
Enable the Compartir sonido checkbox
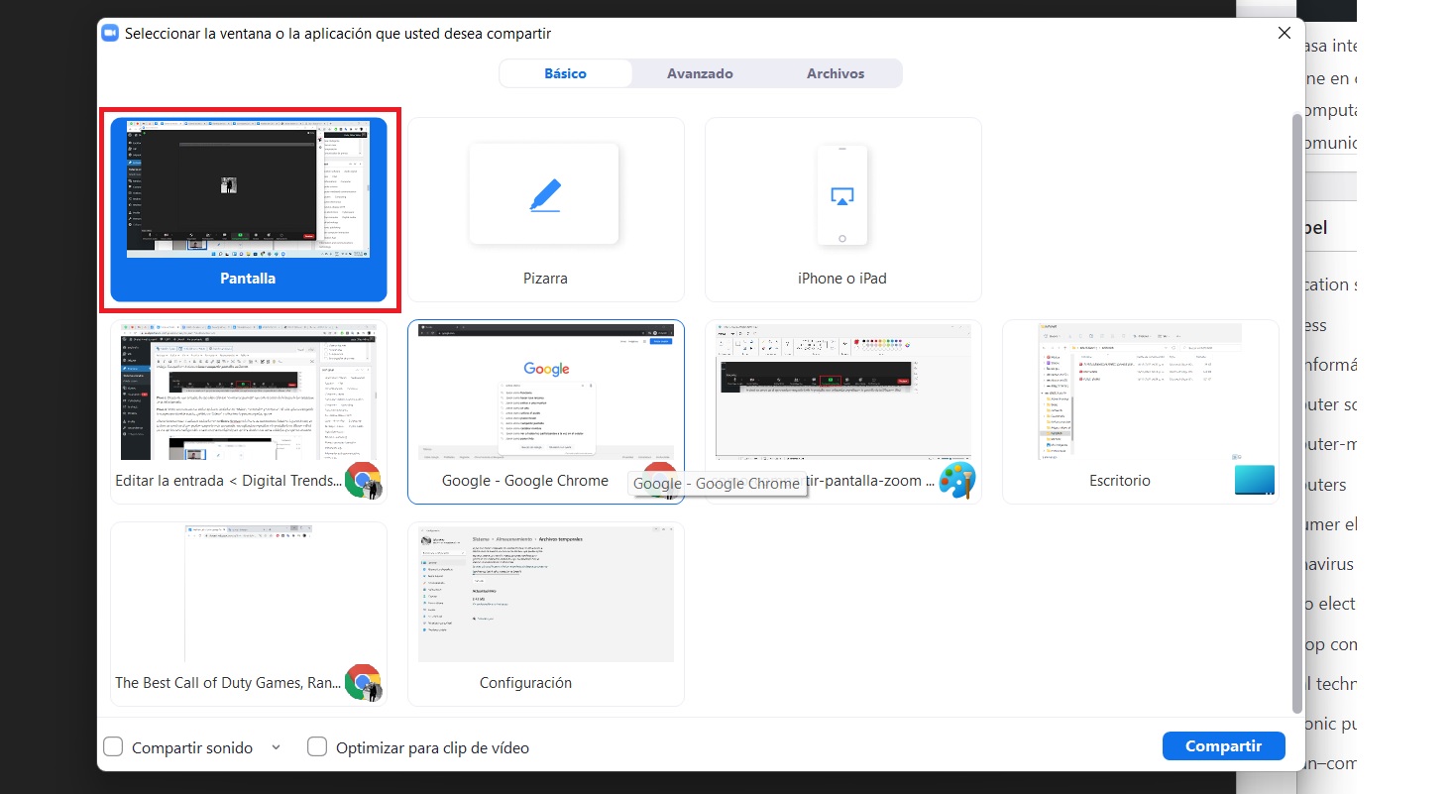click(x=113, y=746)
